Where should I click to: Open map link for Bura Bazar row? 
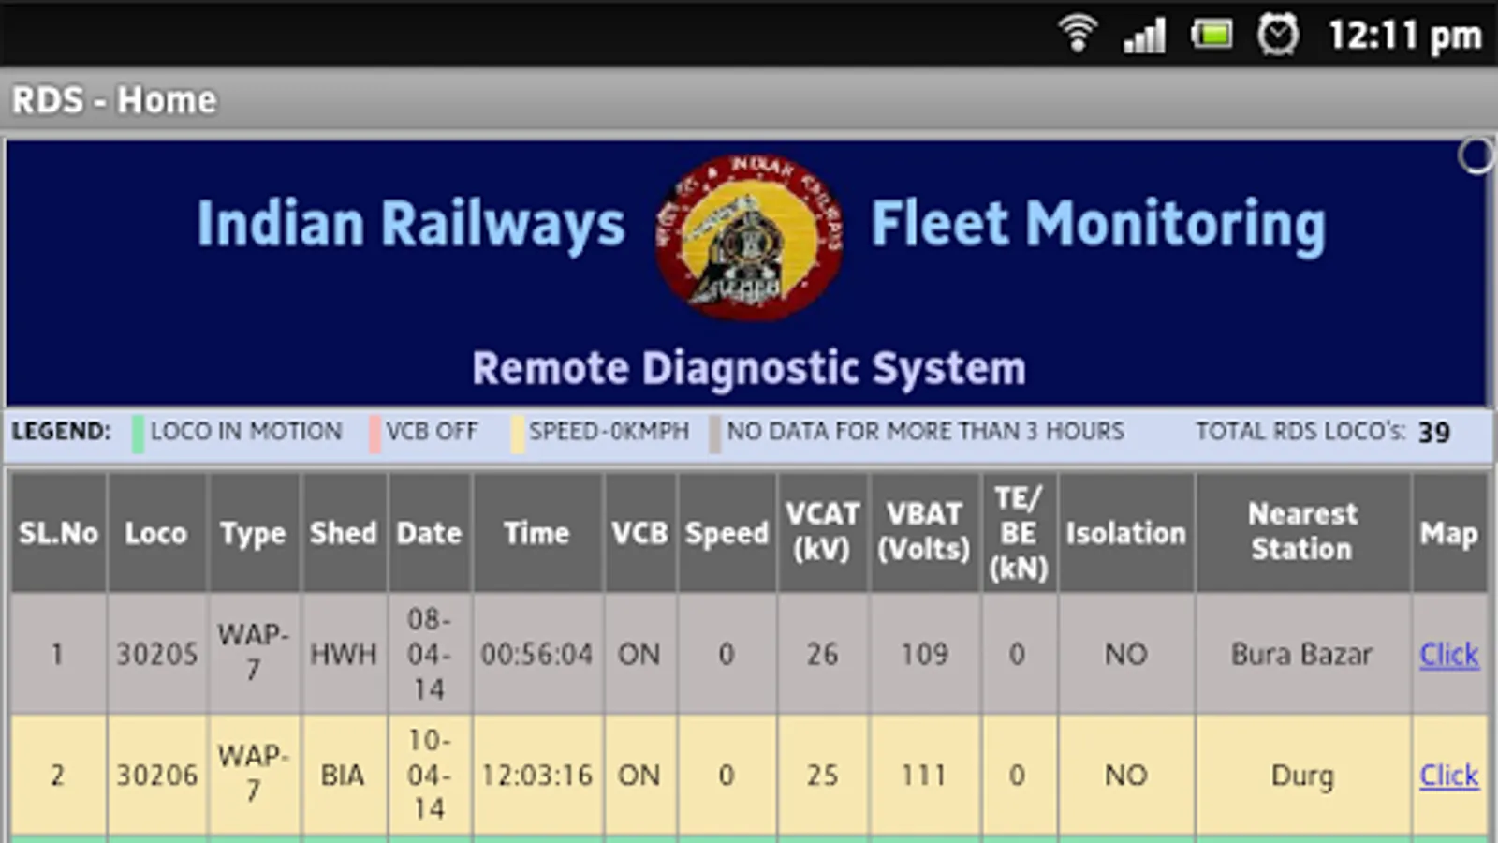(x=1448, y=654)
